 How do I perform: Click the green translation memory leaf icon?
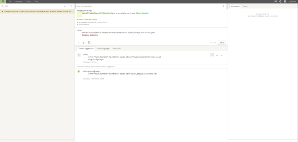(x=79, y=71)
